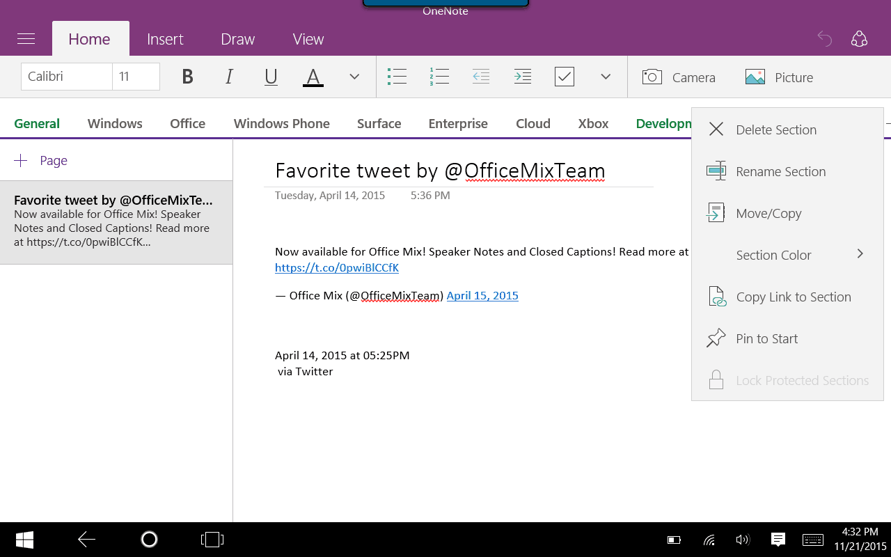Switch to the Insert ribbon tab
This screenshot has height=557, width=891.
click(x=165, y=39)
